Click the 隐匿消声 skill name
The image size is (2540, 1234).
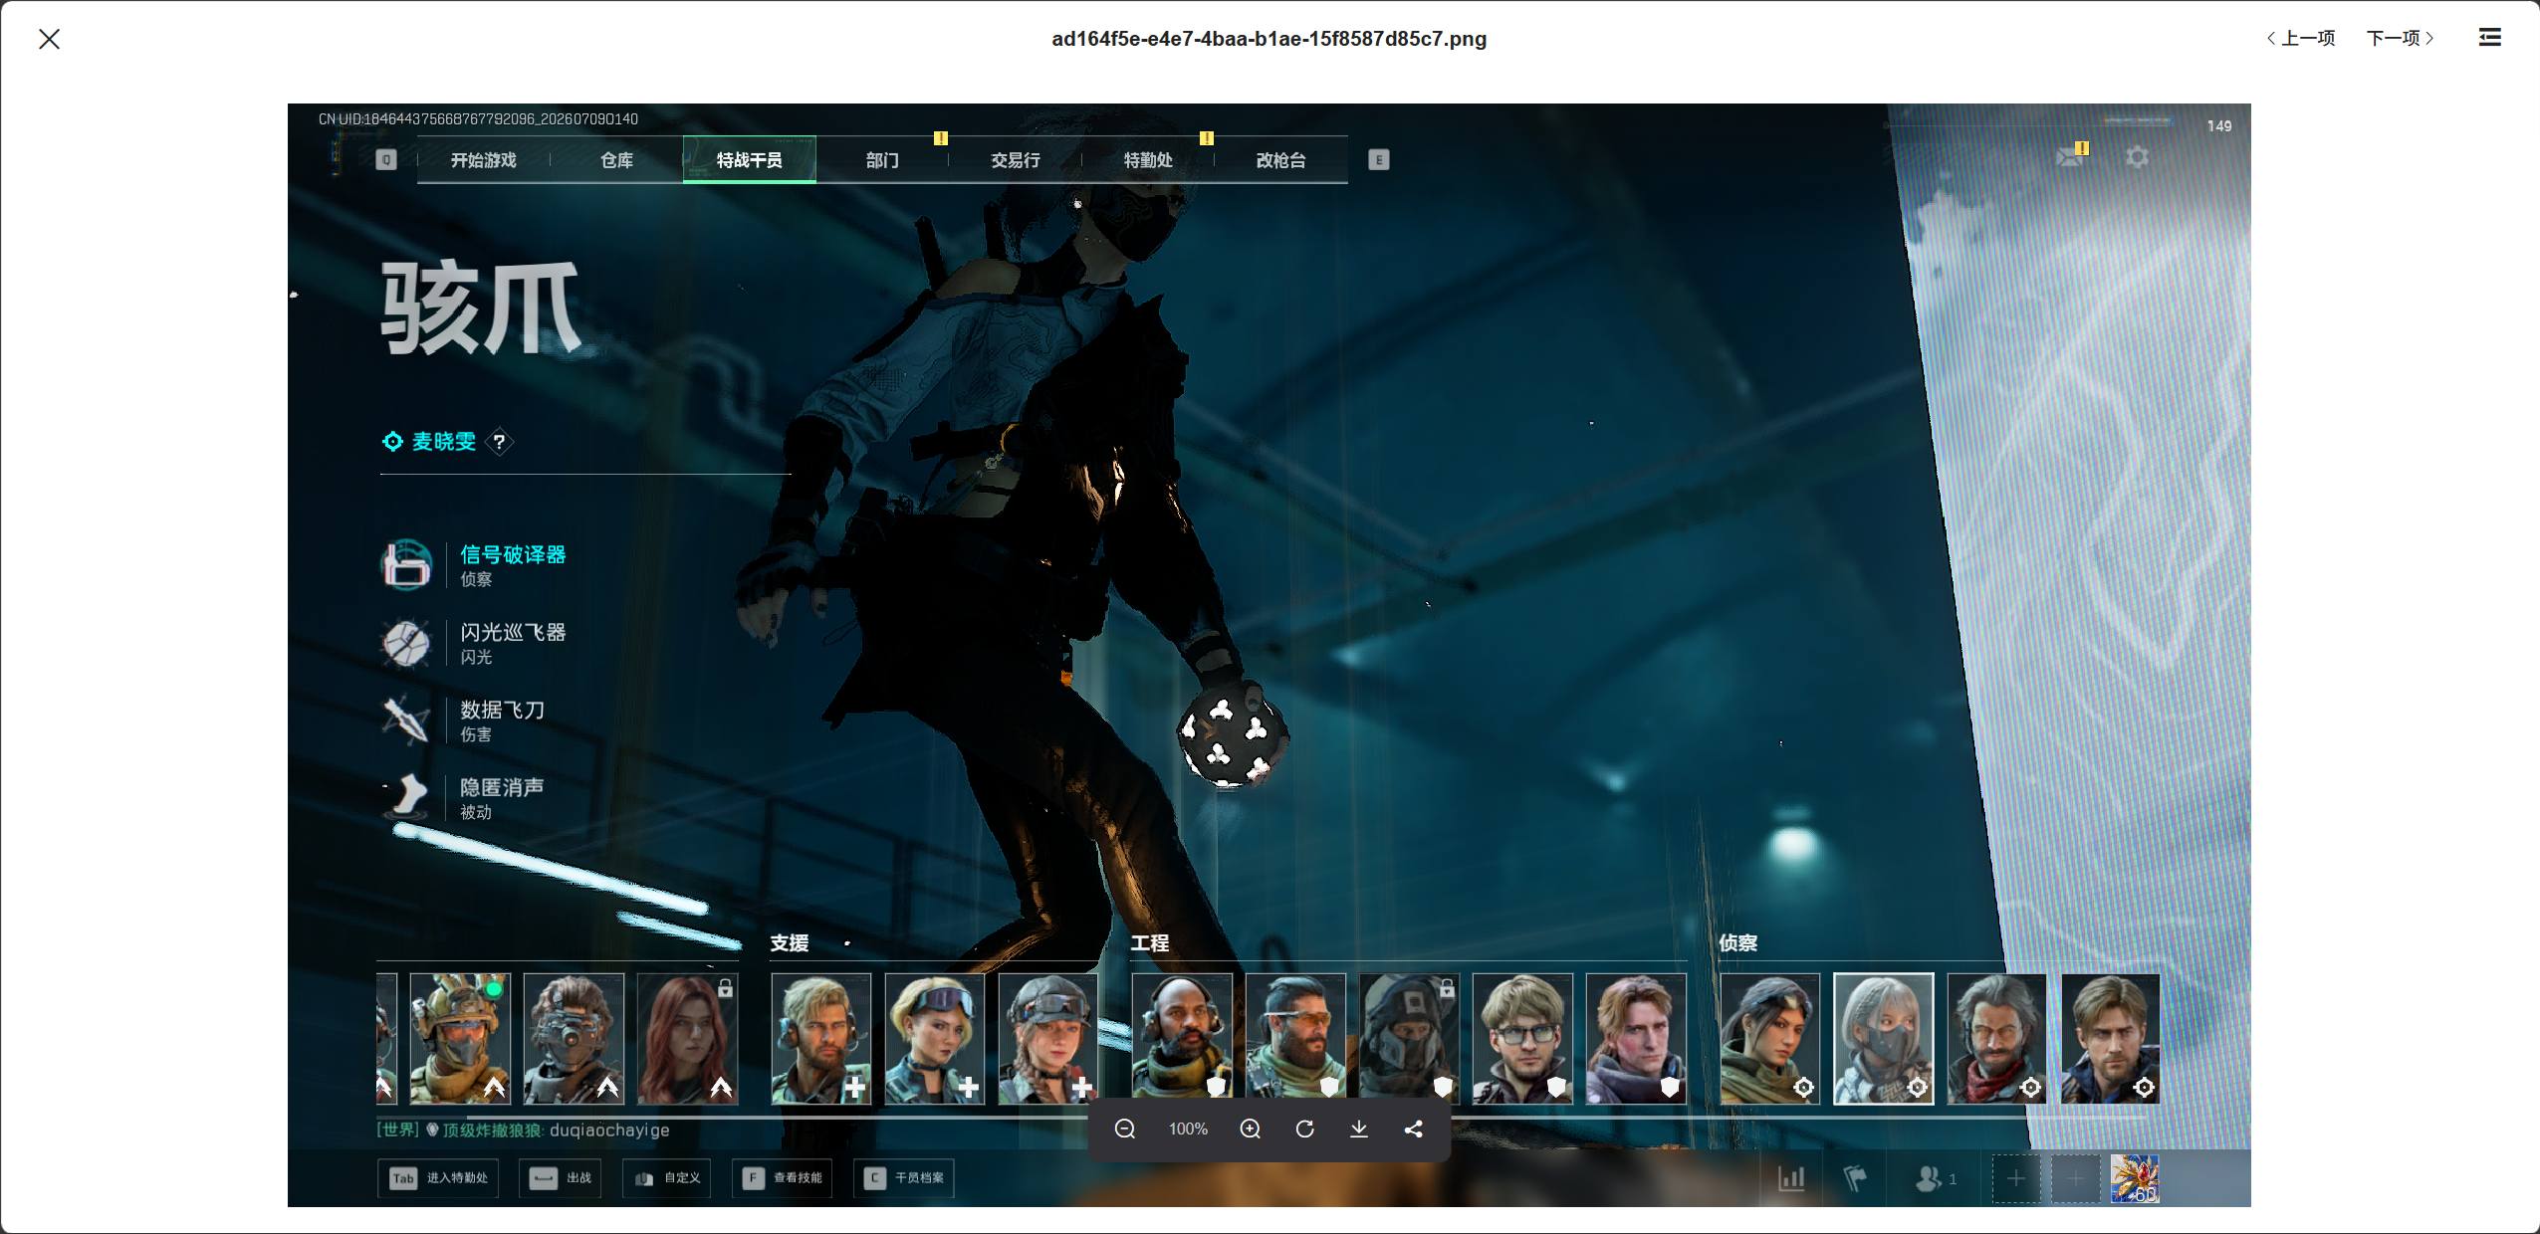pos(502,788)
